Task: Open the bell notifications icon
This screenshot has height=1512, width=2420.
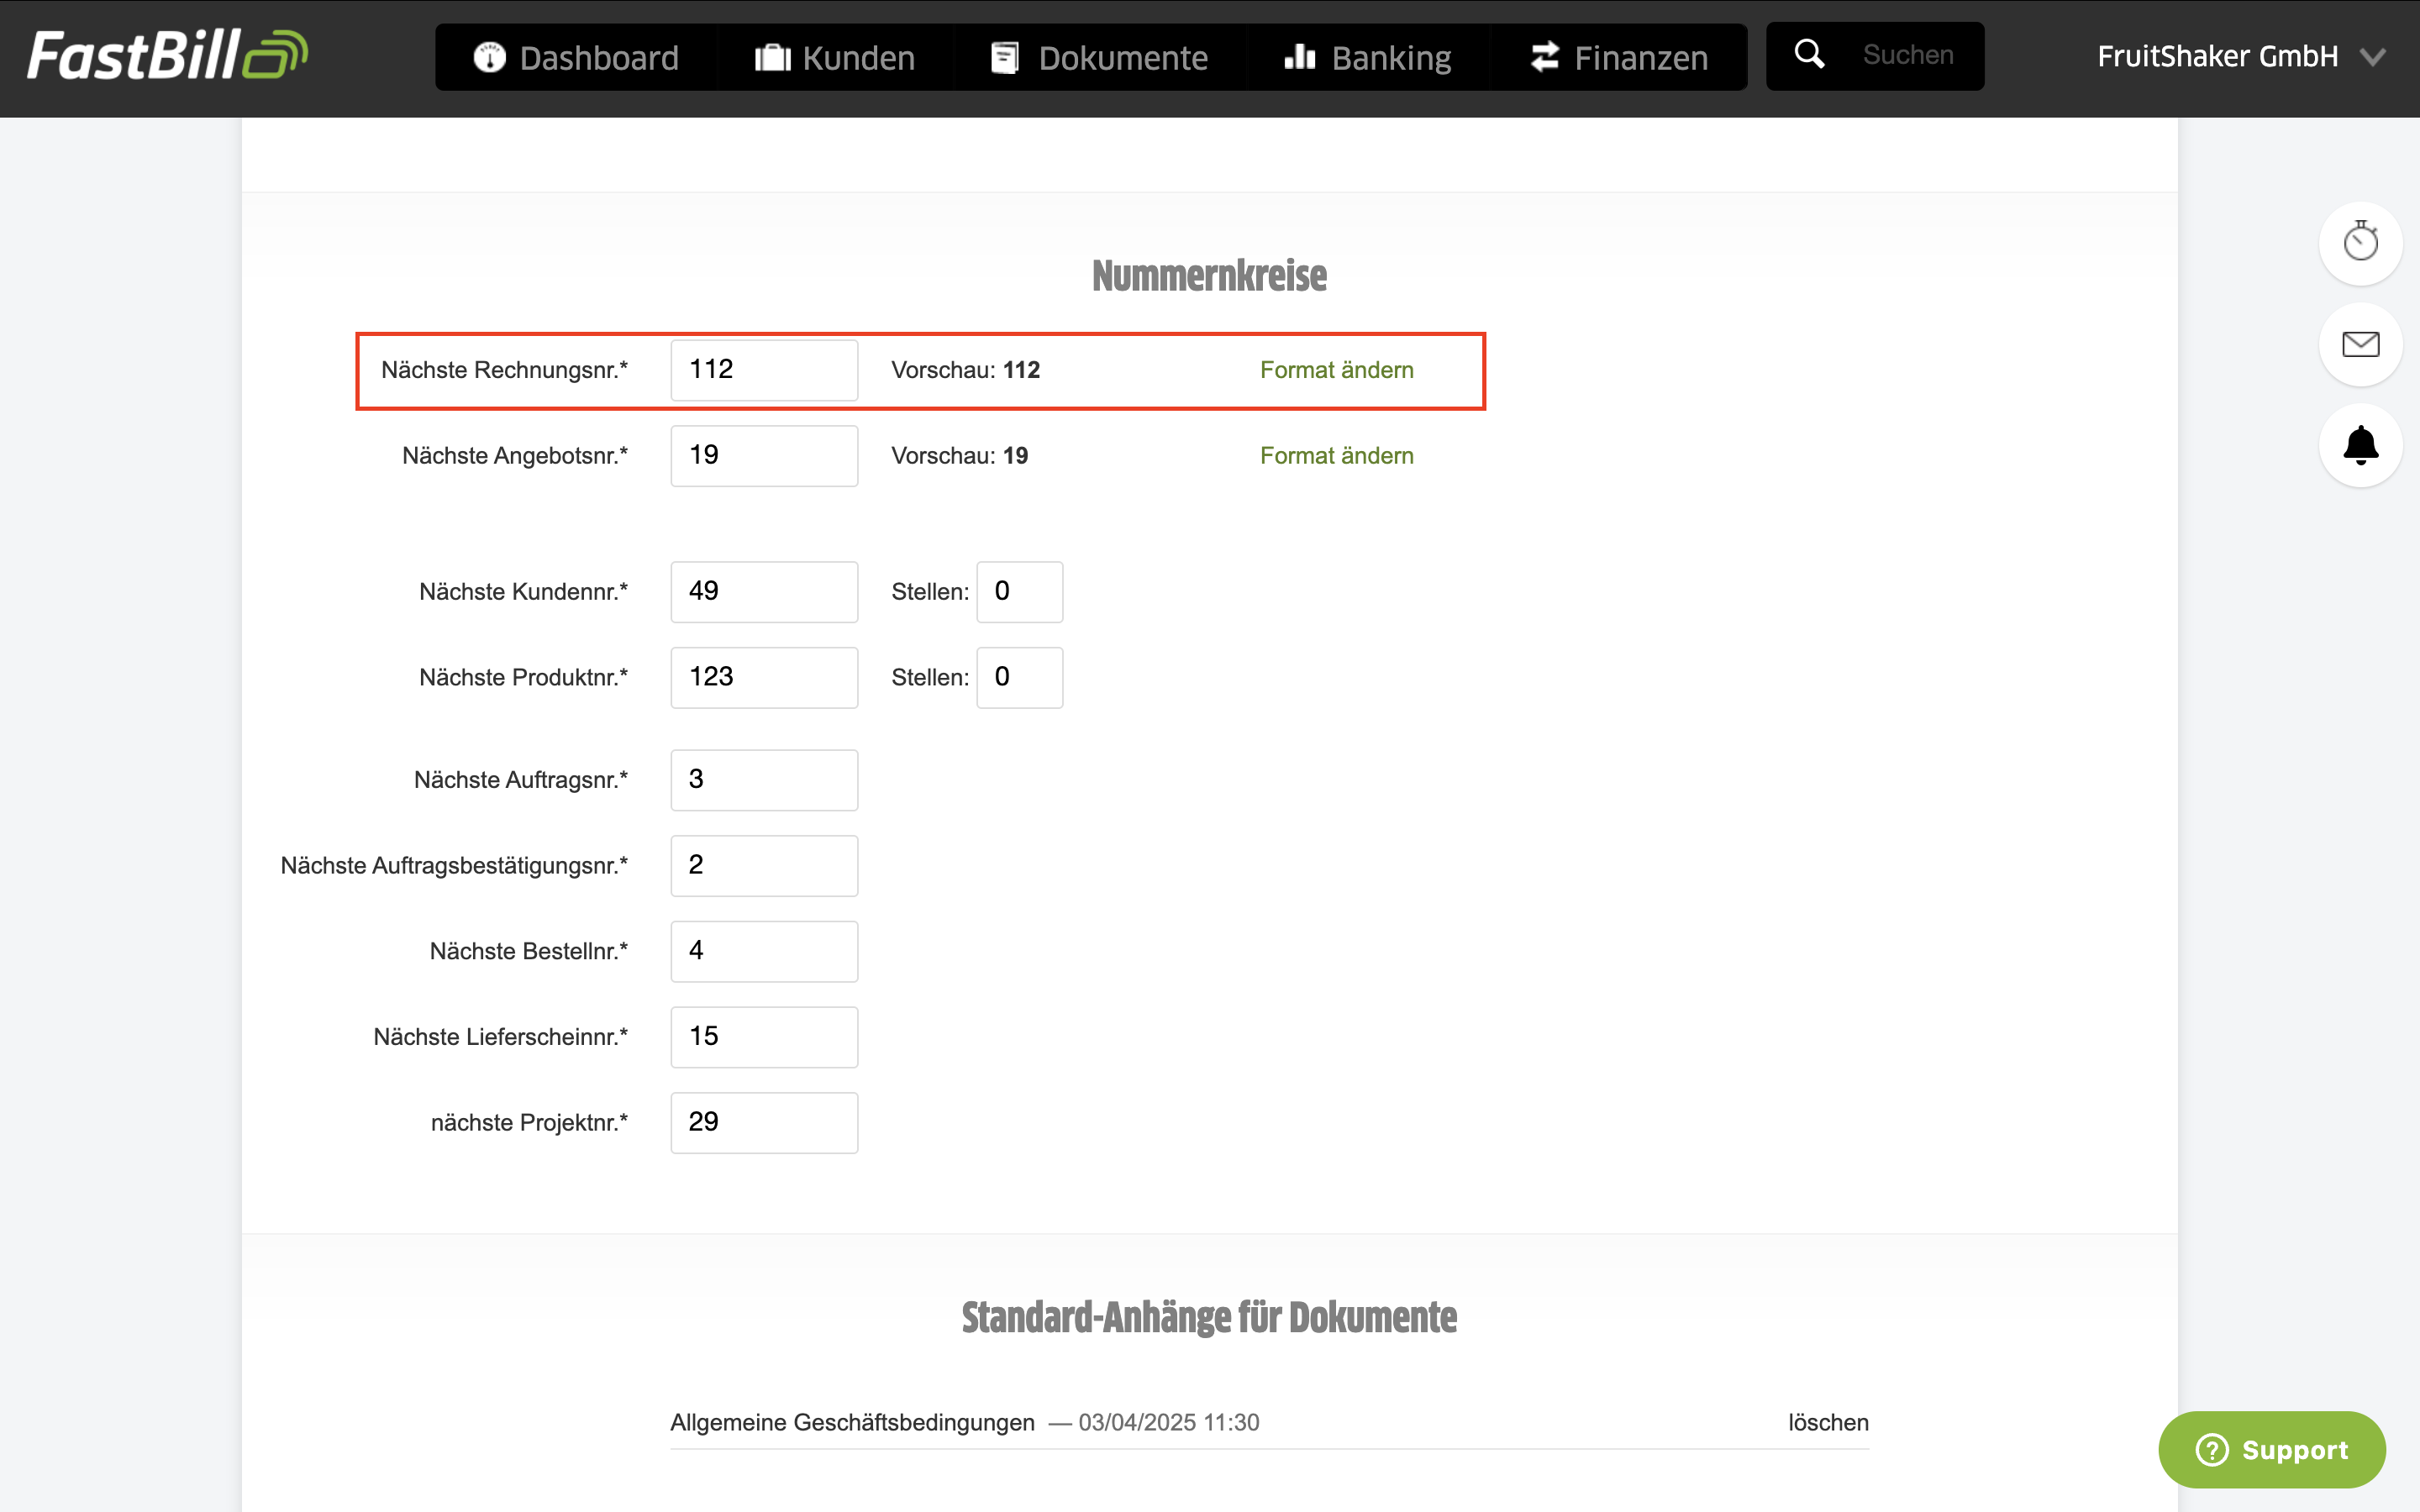Action: pyautogui.click(x=2360, y=445)
